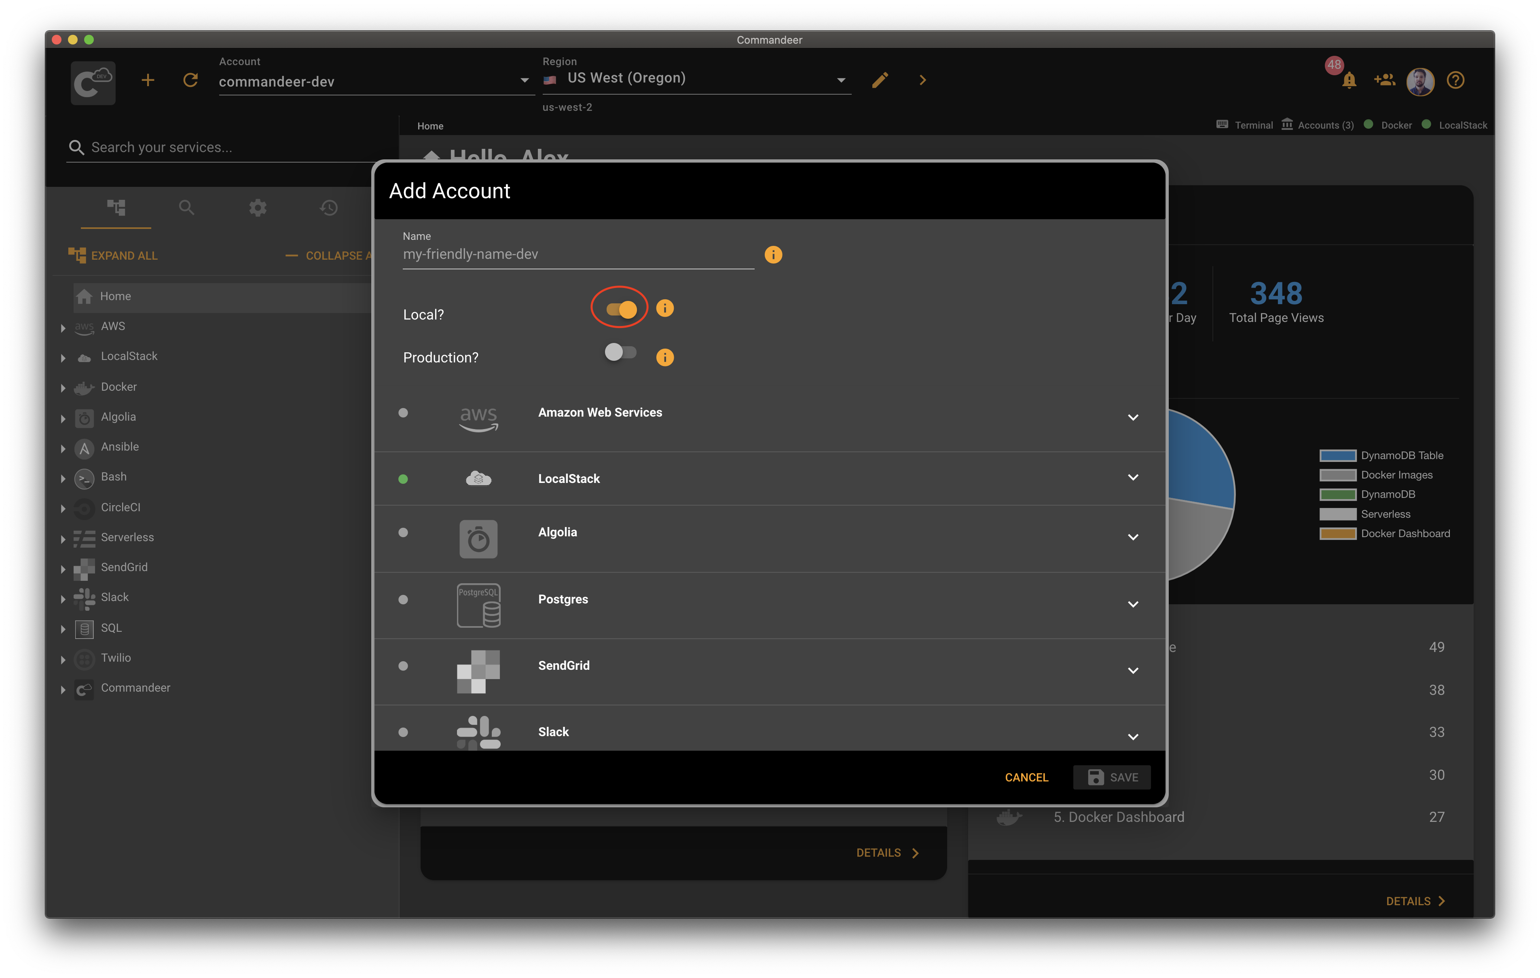Open the invite users icon

(x=1384, y=80)
